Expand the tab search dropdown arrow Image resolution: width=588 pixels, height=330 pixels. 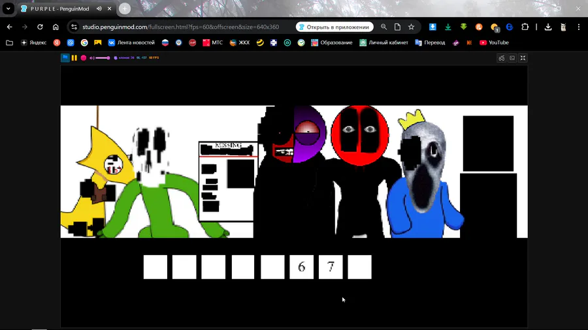8,8
